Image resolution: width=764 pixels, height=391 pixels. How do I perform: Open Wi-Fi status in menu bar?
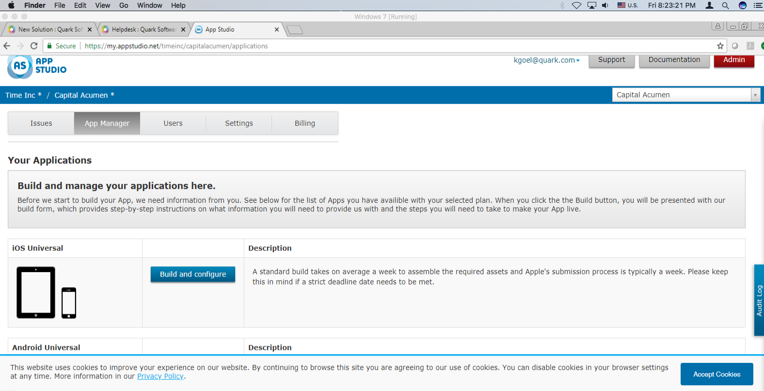click(x=576, y=5)
